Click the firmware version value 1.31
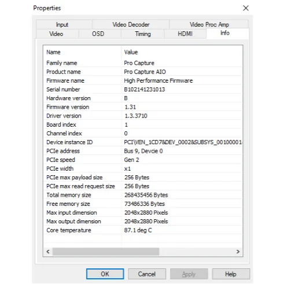 tap(130, 107)
